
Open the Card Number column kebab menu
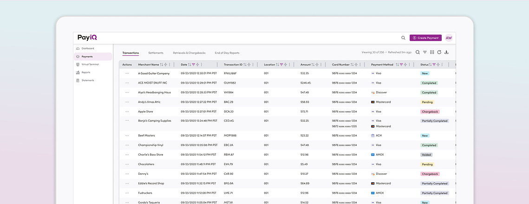click(360, 65)
